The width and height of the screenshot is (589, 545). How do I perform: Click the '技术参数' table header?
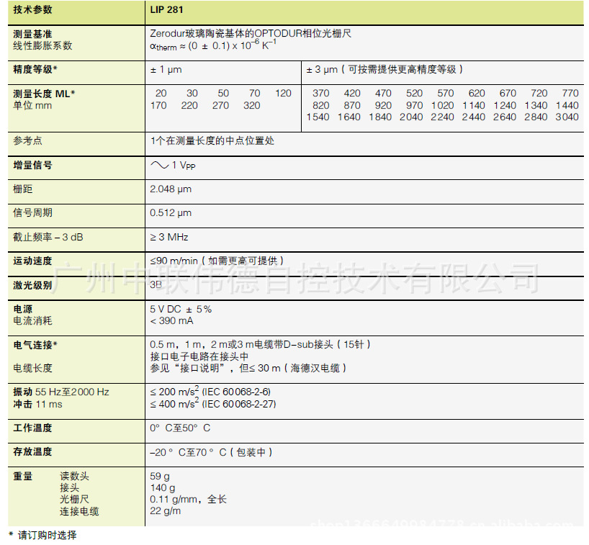(32, 10)
